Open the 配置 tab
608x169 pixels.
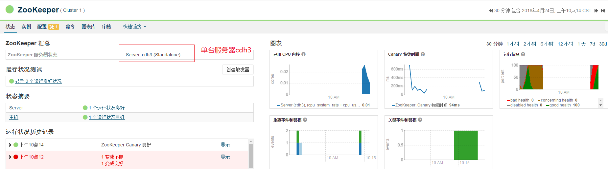coord(42,27)
